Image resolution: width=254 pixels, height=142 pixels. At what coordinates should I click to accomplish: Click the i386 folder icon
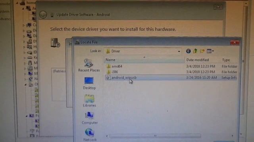coord(109,72)
